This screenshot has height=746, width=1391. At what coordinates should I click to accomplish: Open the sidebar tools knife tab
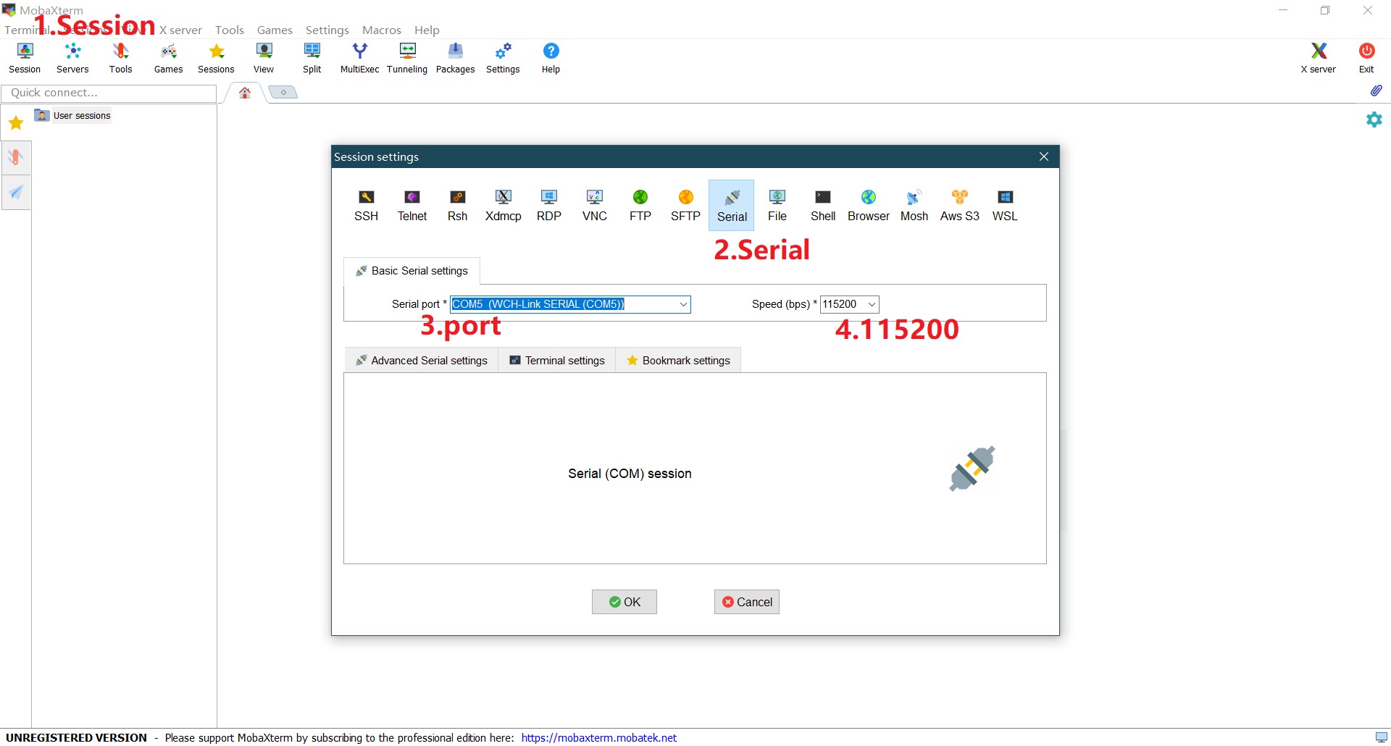pos(16,157)
